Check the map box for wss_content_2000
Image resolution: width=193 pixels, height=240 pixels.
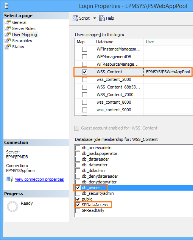pos(84,80)
